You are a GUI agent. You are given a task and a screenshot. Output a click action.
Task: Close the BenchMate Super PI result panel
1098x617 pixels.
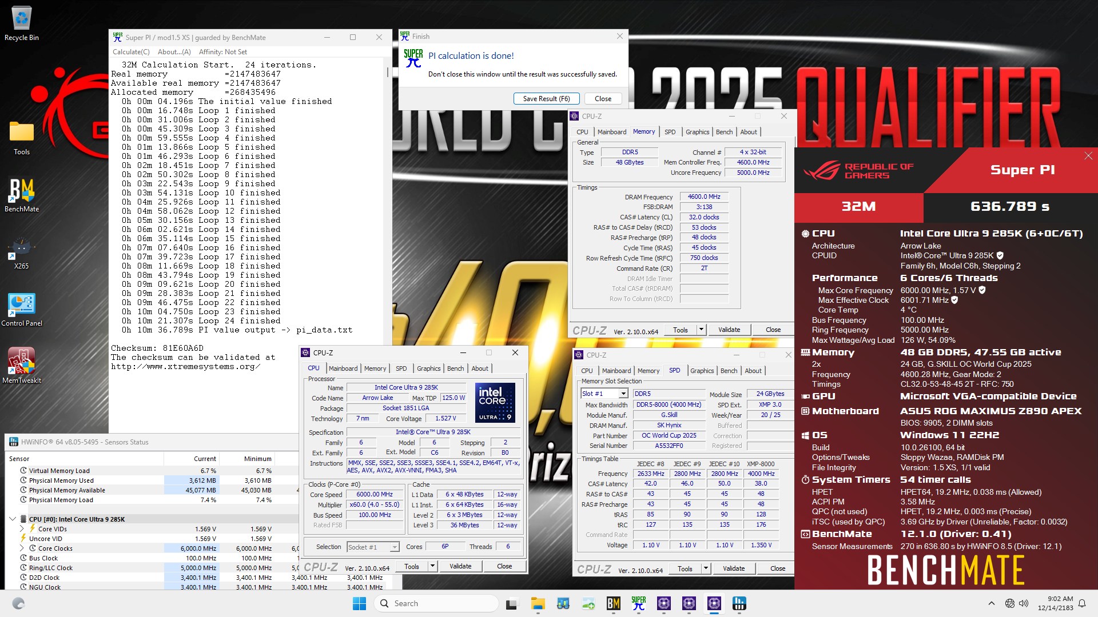[1088, 155]
